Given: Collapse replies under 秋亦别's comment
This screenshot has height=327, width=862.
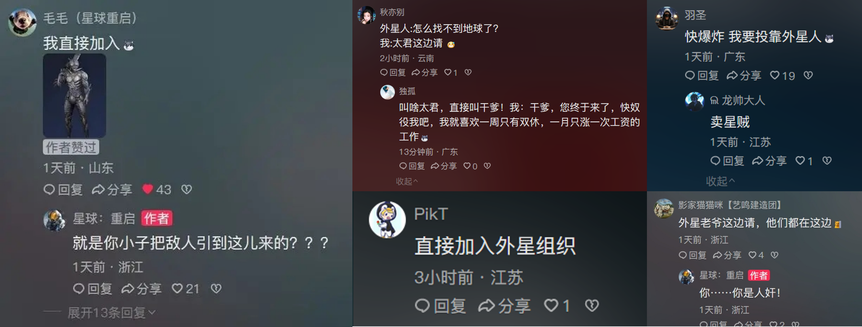Looking at the screenshot, I should [x=407, y=181].
